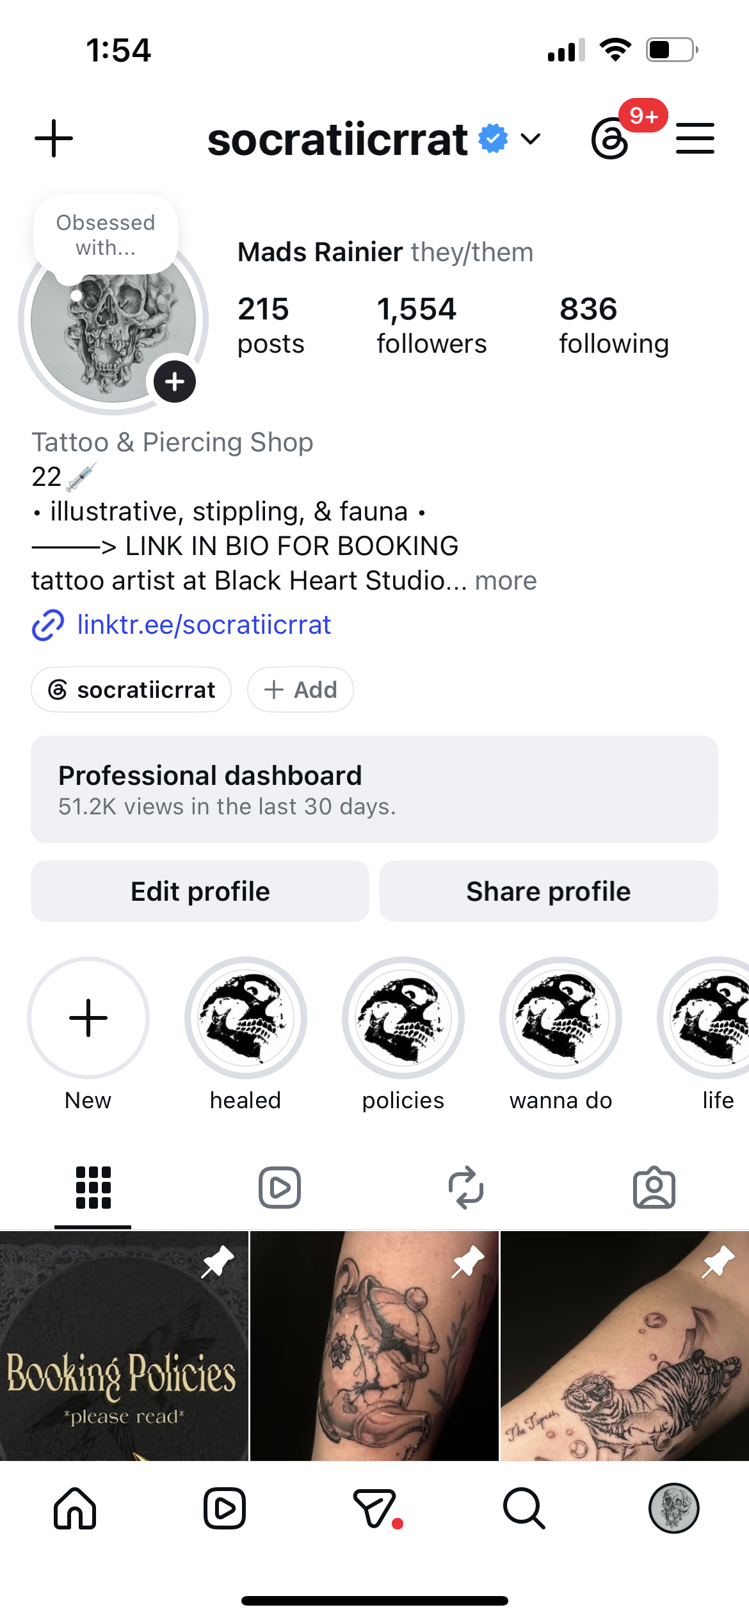Tap the create new post plus icon

[54, 138]
